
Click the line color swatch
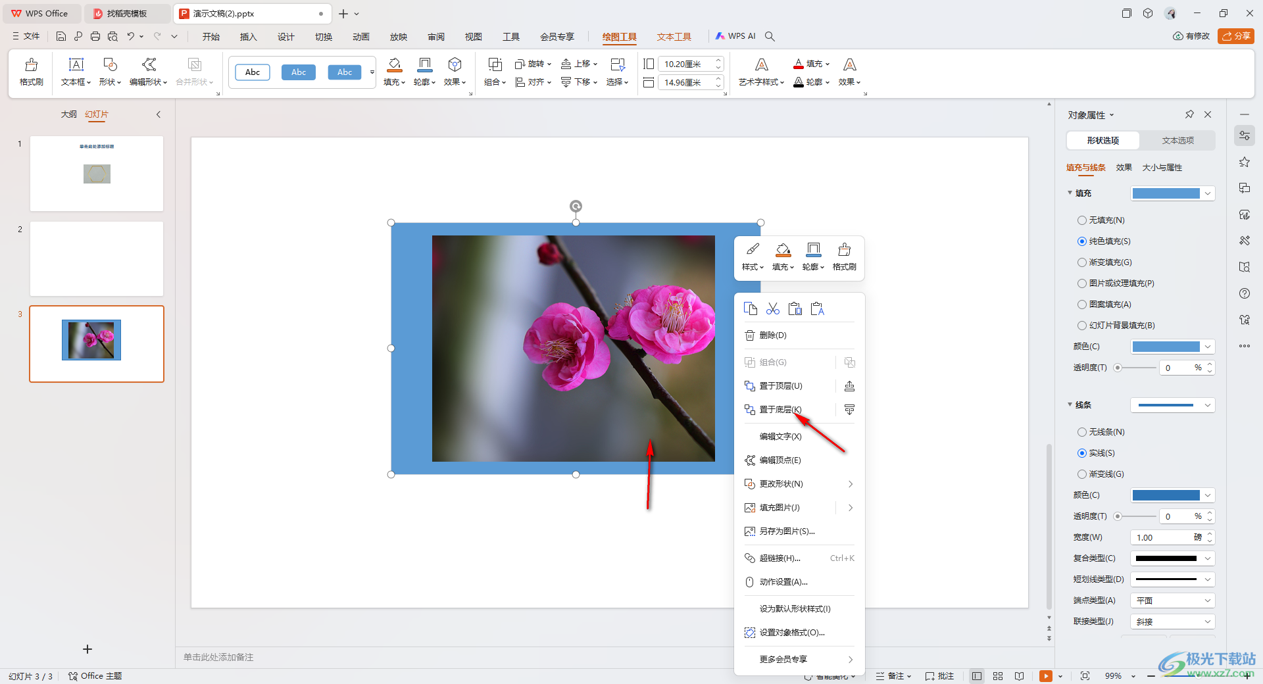tap(1166, 495)
